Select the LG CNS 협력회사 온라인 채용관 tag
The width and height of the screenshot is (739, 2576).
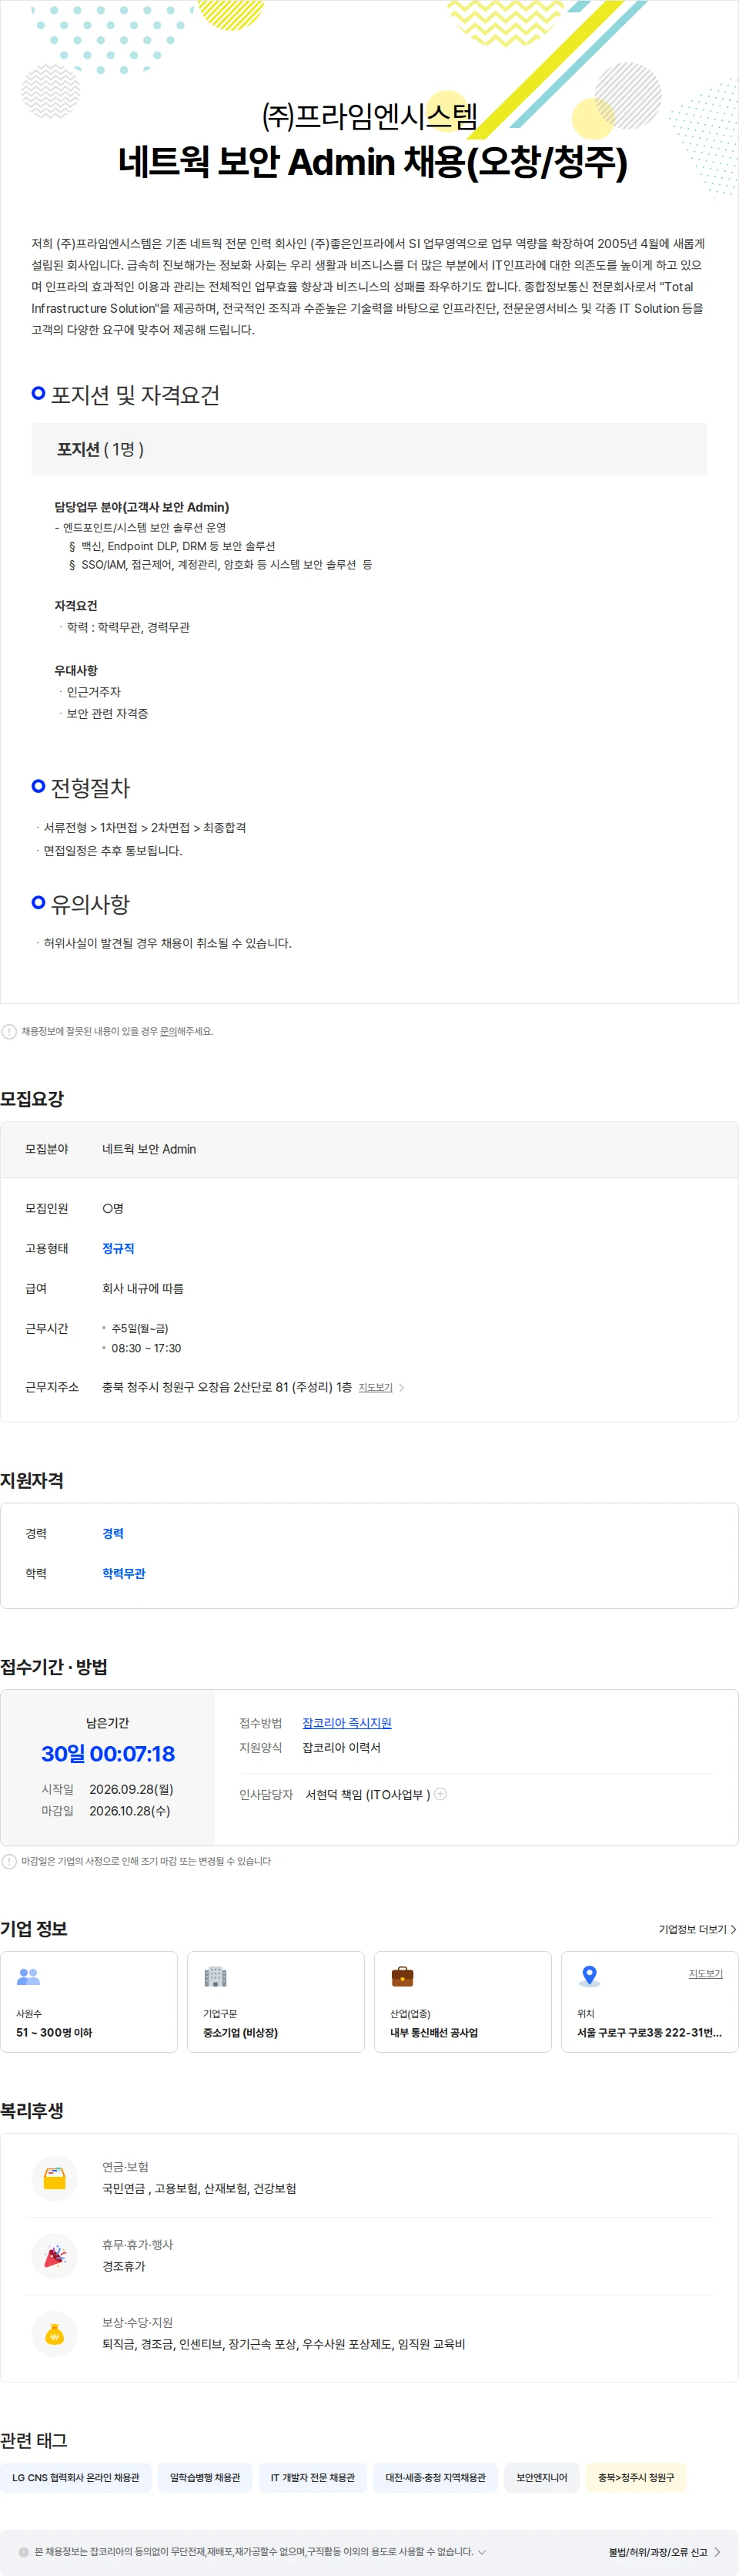76,2477
